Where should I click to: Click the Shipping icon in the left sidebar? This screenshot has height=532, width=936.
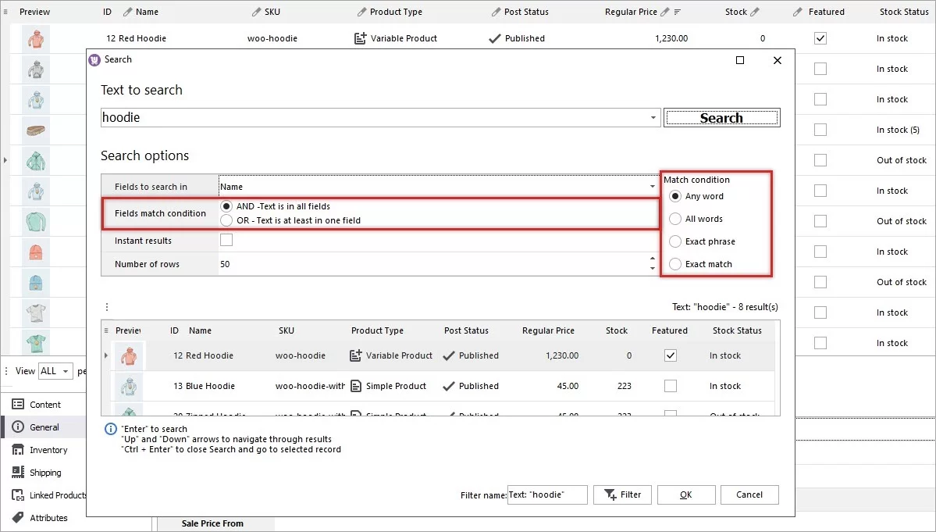pos(18,472)
